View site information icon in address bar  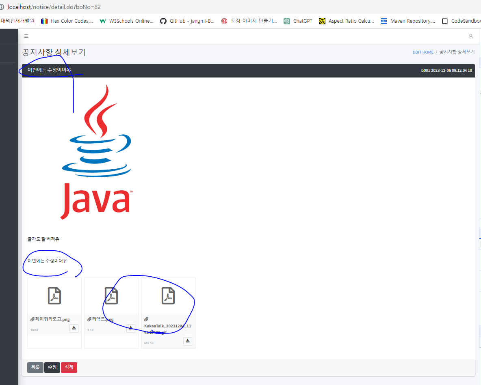tap(2, 7)
